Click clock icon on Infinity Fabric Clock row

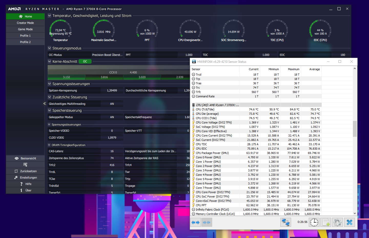click(x=193, y=210)
